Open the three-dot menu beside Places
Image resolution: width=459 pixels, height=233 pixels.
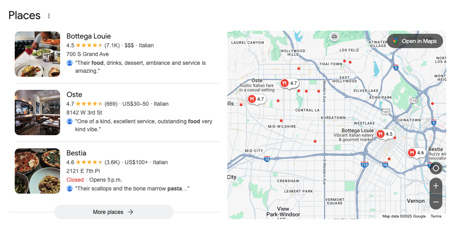(49, 15)
